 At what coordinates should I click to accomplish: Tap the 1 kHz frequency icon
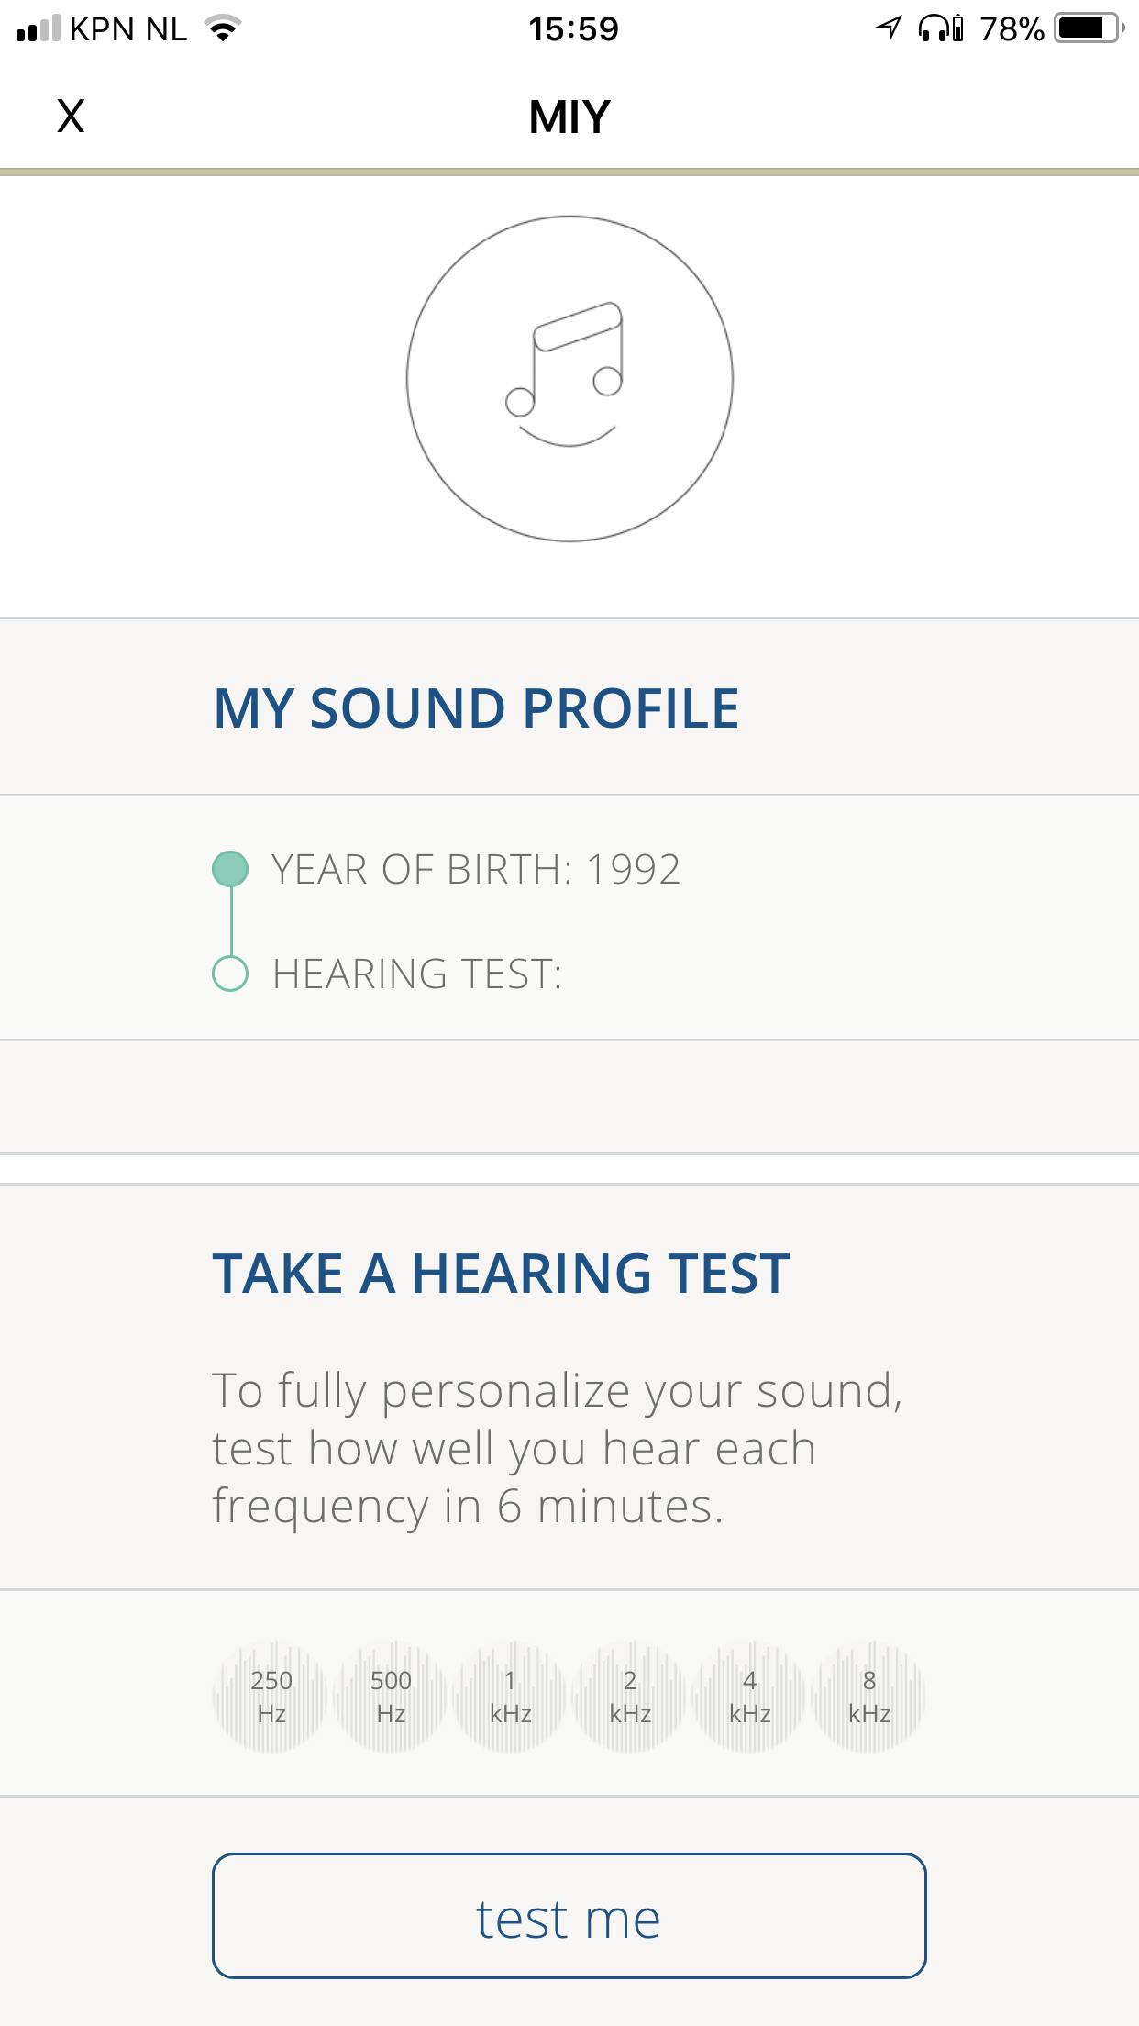tap(511, 1697)
